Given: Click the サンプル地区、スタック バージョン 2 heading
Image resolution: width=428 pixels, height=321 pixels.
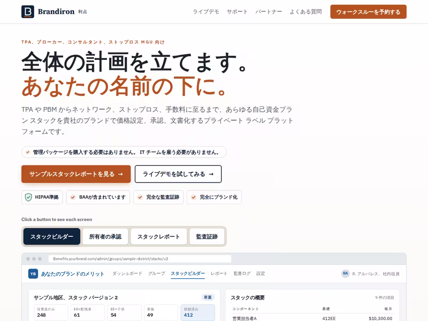Looking at the screenshot, I should click(x=75, y=297).
